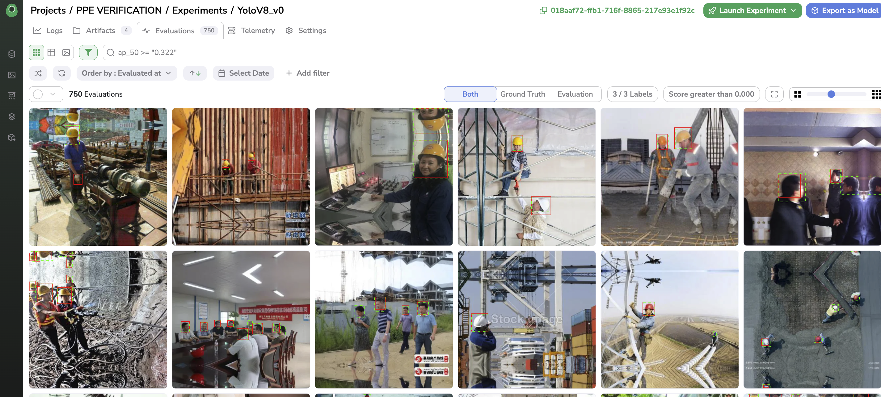Click the ap_50 search query field

click(492, 52)
